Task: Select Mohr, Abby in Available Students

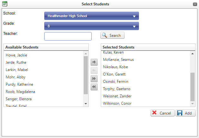Action: (x=44, y=77)
